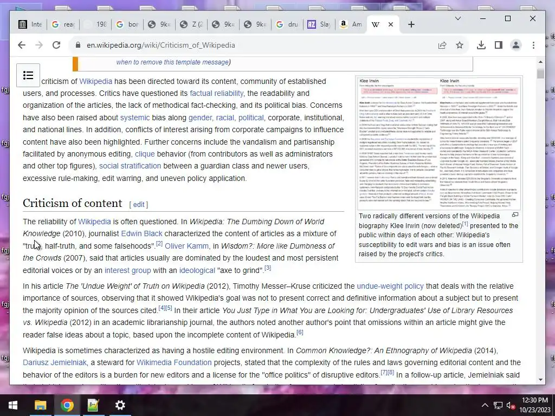Image resolution: width=555 pixels, height=416 pixels.
Task: Open the 'clique' link
Action: click(x=145, y=154)
